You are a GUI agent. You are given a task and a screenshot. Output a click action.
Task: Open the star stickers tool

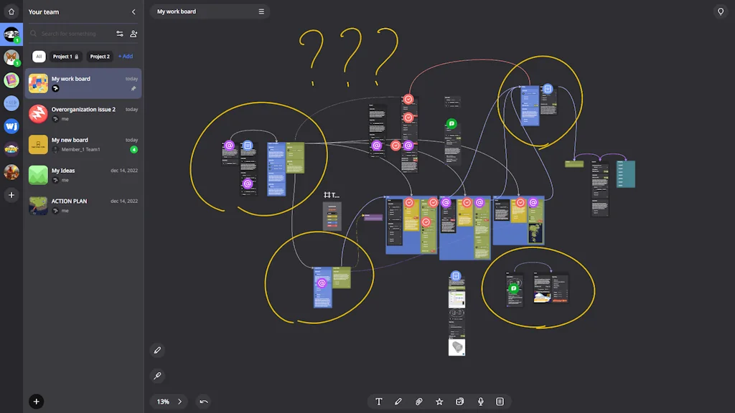[439, 402]
